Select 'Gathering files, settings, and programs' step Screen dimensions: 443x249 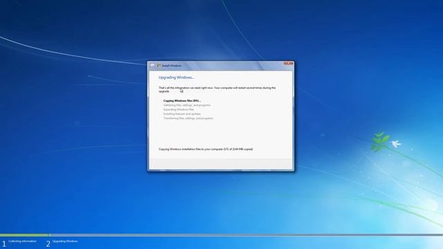tap(187, 105)
